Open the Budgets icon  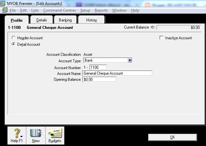point(55,135)
